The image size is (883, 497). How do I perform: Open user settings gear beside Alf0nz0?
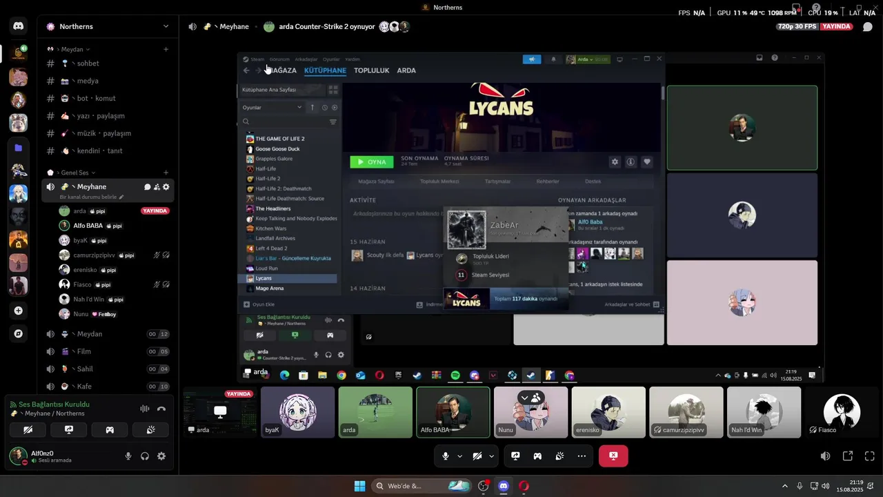(161, 456)
